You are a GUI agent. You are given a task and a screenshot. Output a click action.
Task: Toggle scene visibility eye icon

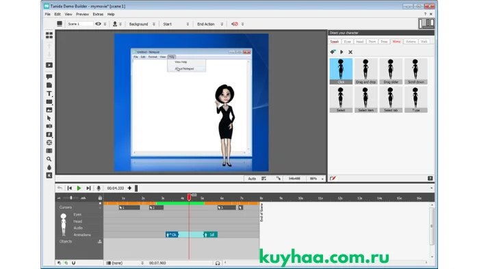point(98,24)
